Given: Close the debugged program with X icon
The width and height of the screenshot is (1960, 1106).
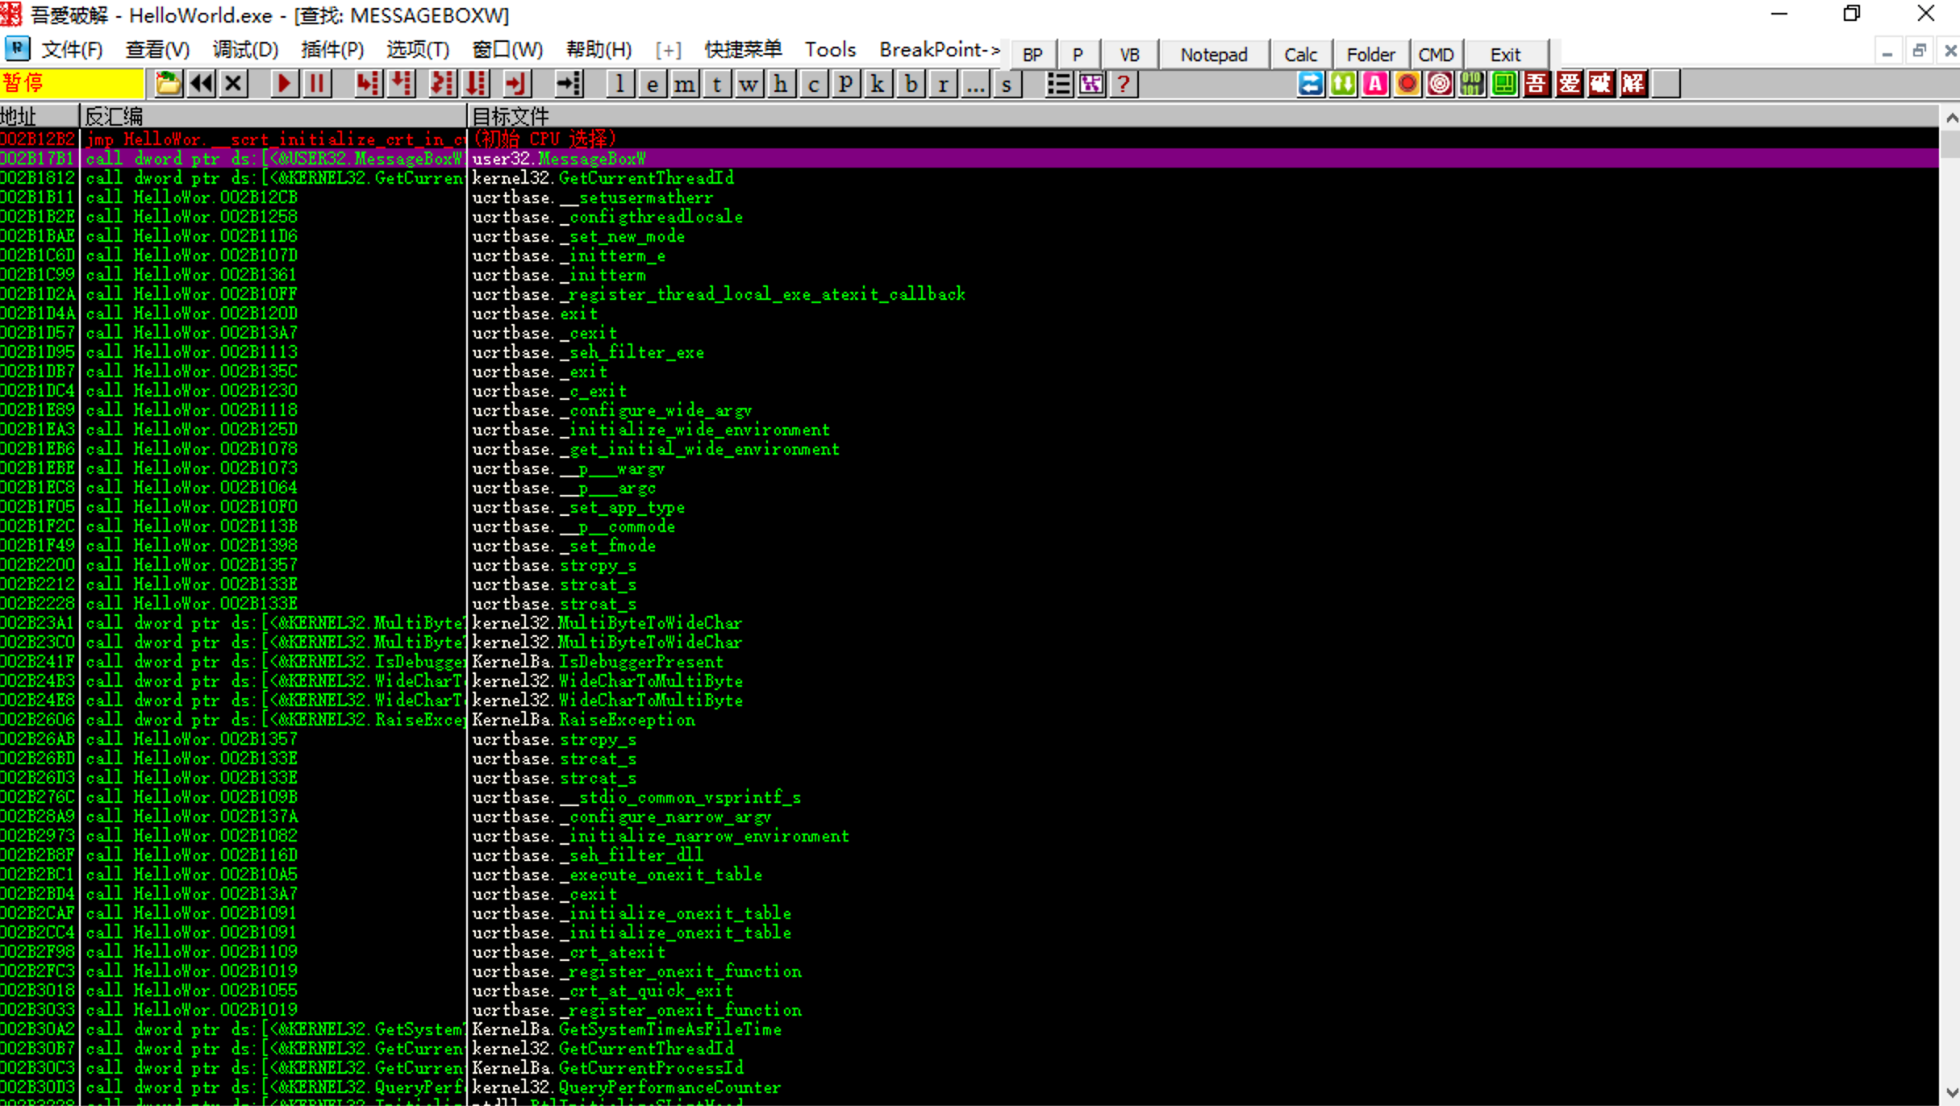Looking at the screenshot, I should point(234,84).
